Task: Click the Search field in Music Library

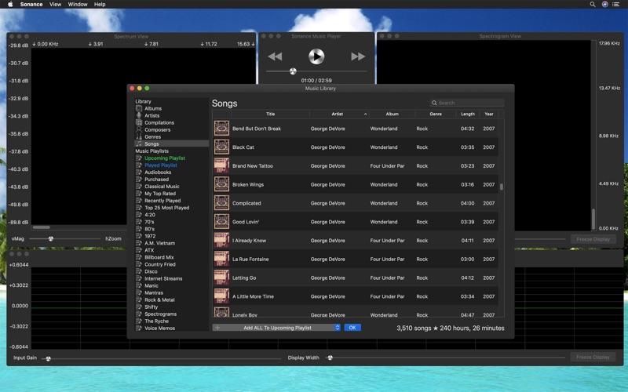Action: click(x=467, y=103)
